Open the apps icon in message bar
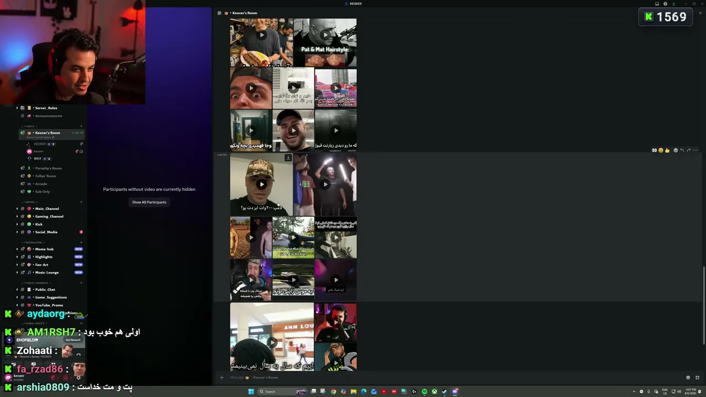Screen dimensions: 706x397 tap(697, 378)
